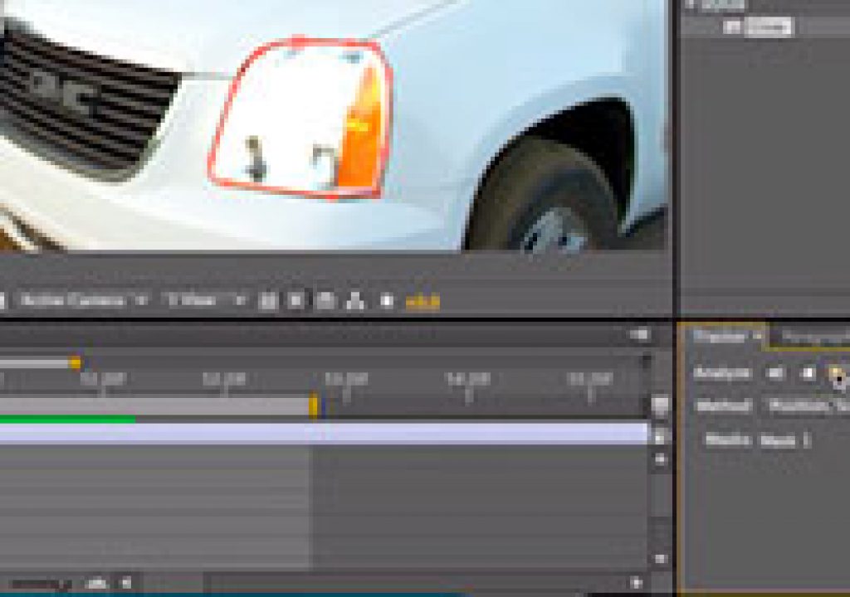Click the 01:00f time ruler mark
The height and width of the screenshot is (597, 850).
[102, 379]
